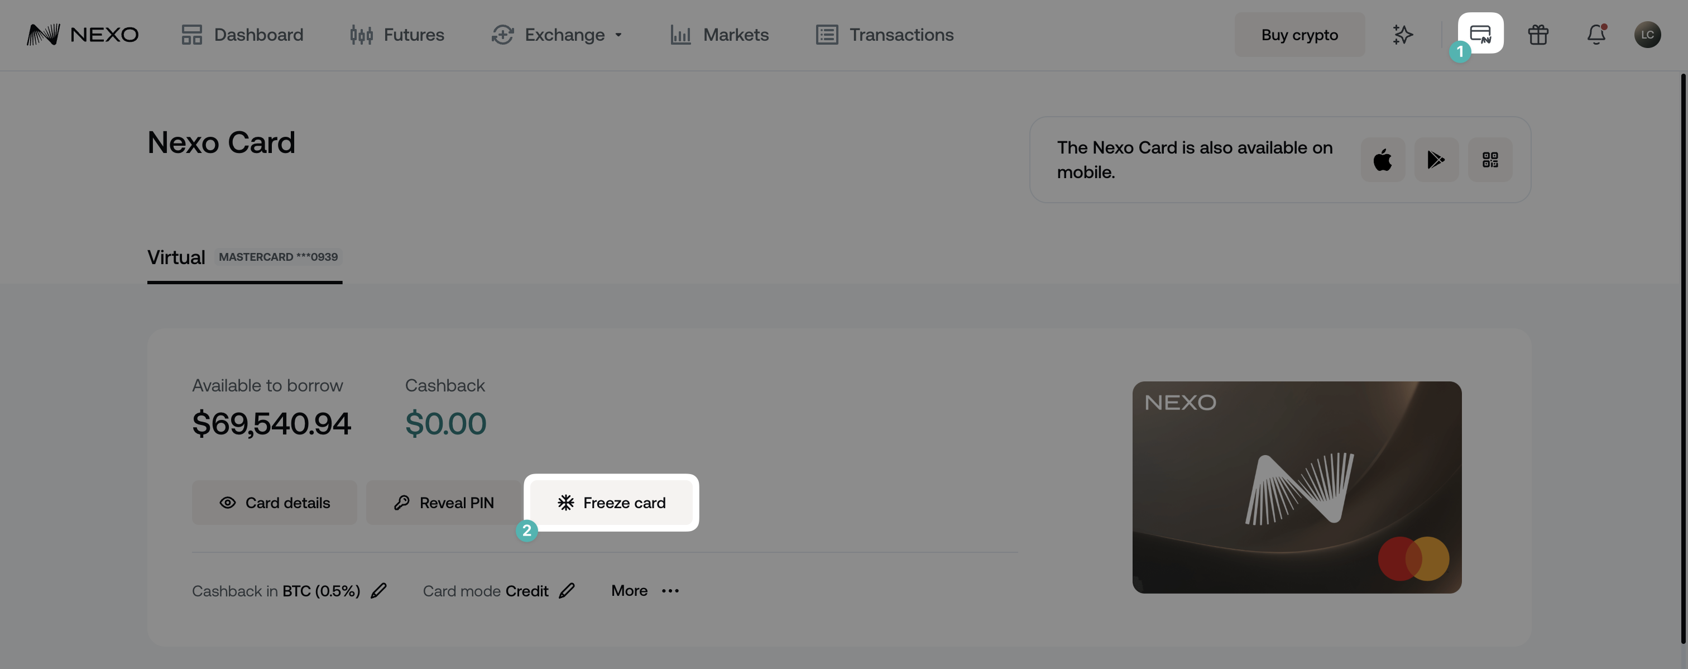Image resolution: width=1688 pixels, height=669 pixels.
Task: Edit the Card mode setting
Action: click(567, 590)
